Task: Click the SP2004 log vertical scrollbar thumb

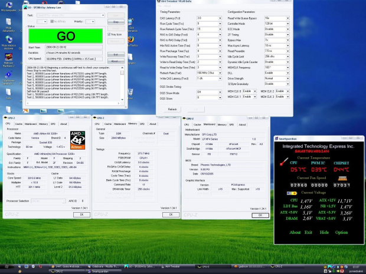Action: coord(122,72)
